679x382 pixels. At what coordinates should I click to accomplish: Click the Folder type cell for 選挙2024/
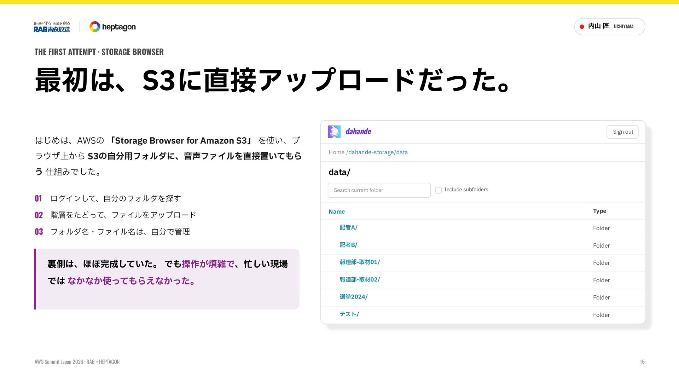pos(601,297)
